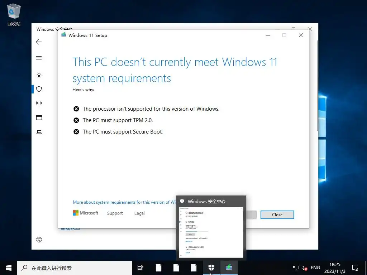Open firewall and network protection sidebar icon

[x=39, y=103]
